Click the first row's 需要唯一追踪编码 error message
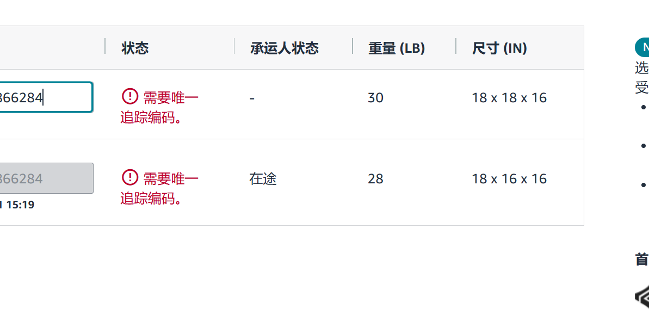Screen dimensions: 649x321 coord(160,107)
